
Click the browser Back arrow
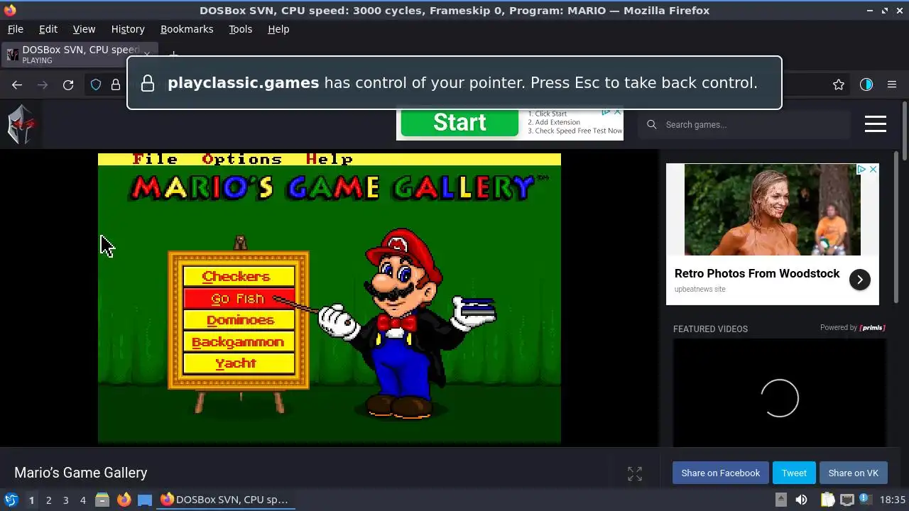[17, 85]
